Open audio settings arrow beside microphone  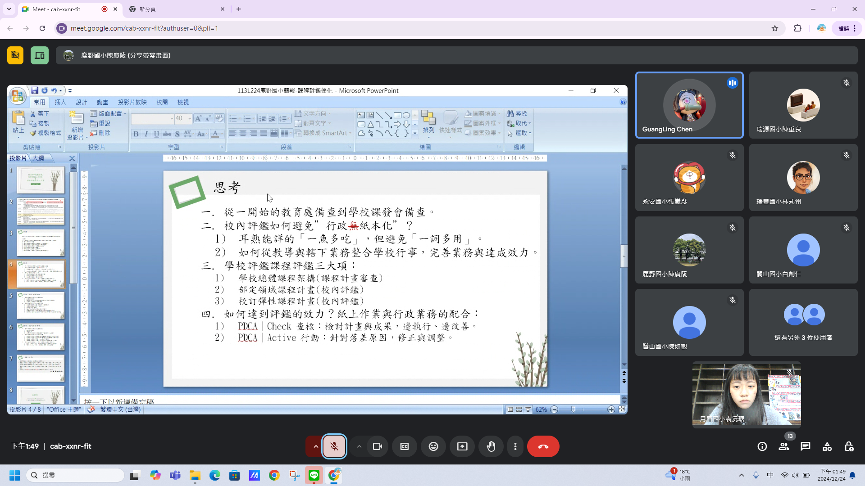tap(316, 446)
